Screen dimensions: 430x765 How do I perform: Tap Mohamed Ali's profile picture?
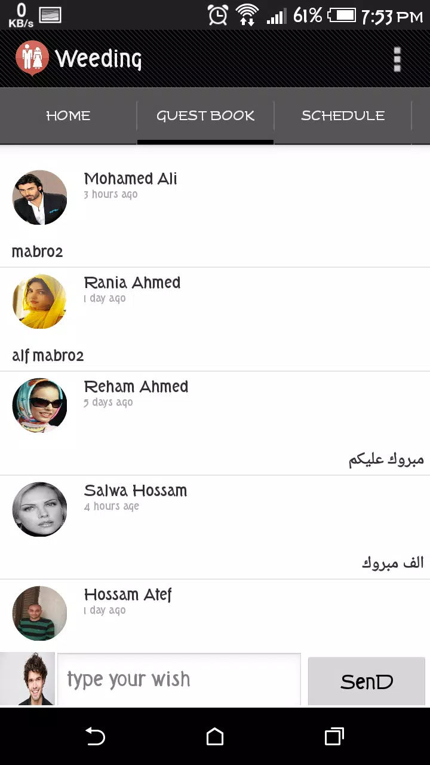pyautogui.click(x=39, y=197)
